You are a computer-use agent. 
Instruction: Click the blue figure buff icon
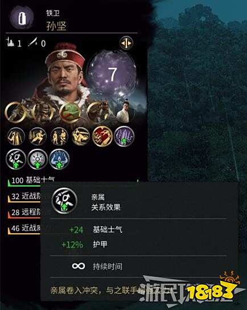(x=59, y=160)
